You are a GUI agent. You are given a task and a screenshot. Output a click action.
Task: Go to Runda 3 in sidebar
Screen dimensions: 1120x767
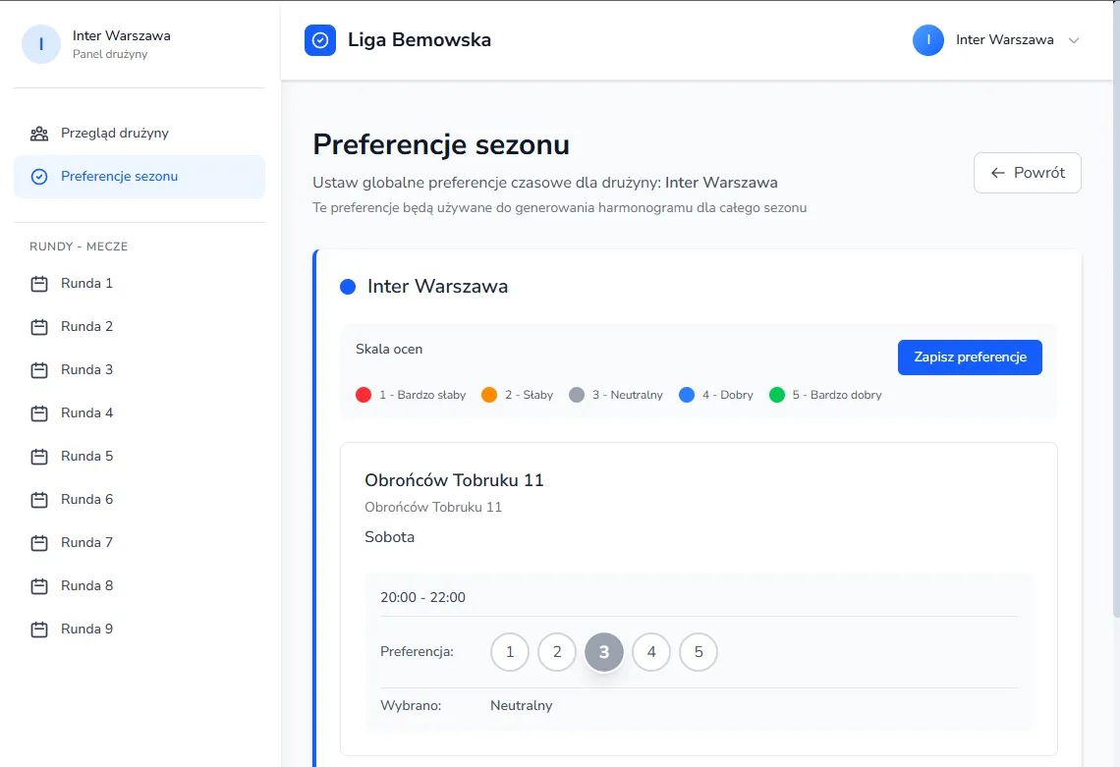pyautogui.click(x=86, y=370)
